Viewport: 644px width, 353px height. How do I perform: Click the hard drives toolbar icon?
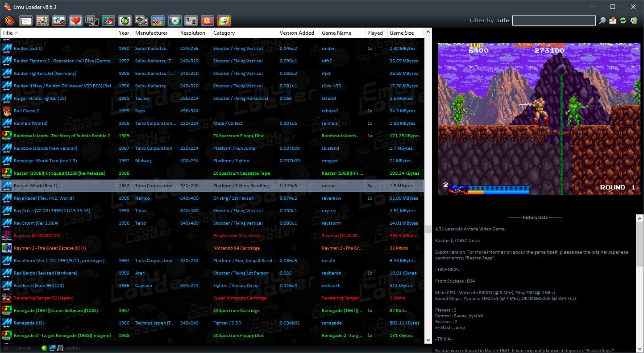[141, 21]
